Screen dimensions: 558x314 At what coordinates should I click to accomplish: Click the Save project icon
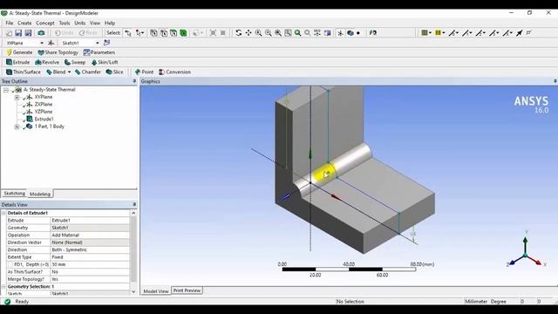pos(18,33)
